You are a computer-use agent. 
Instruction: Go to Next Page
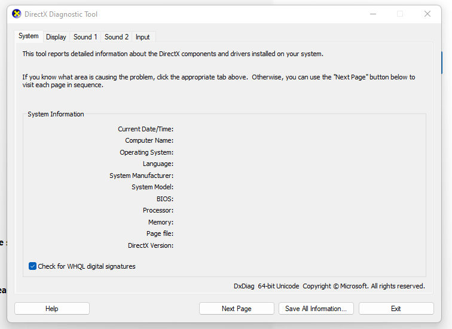(237, 309)
